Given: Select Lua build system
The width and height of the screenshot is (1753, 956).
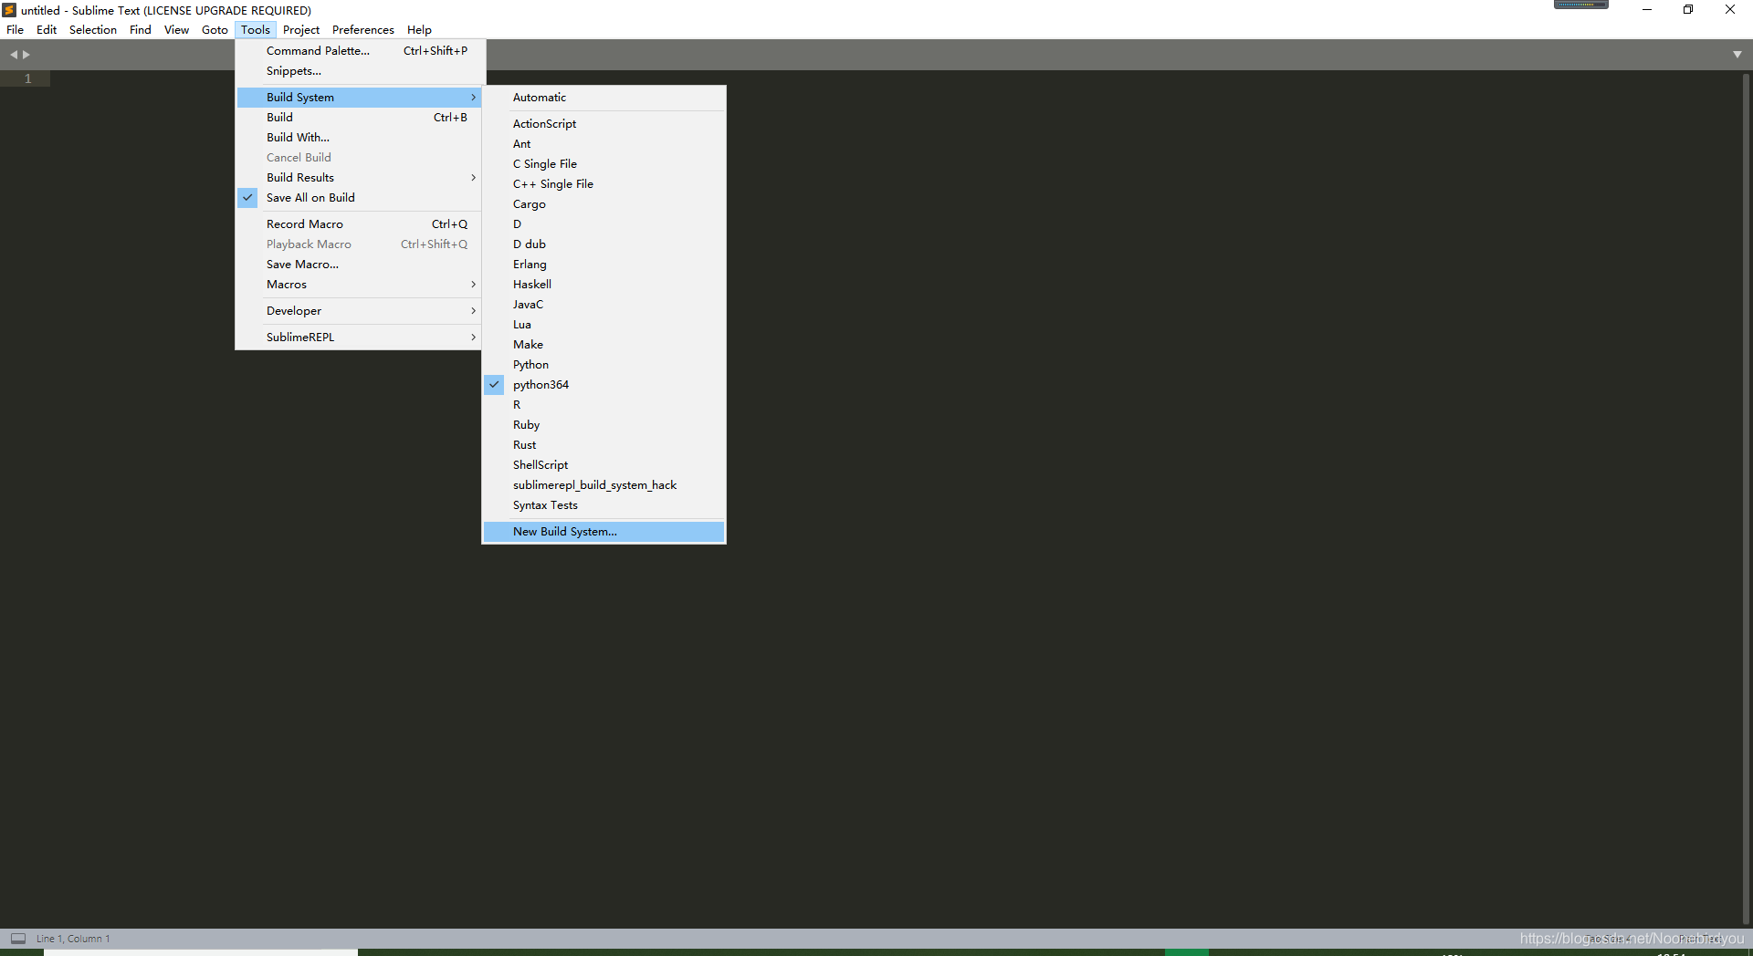Looking at the screenshot, I should pos(604,325).
